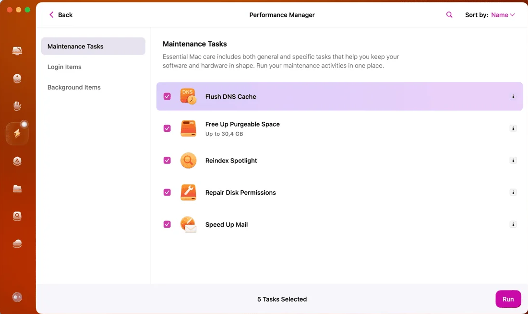Switch to Login Items

64,67
